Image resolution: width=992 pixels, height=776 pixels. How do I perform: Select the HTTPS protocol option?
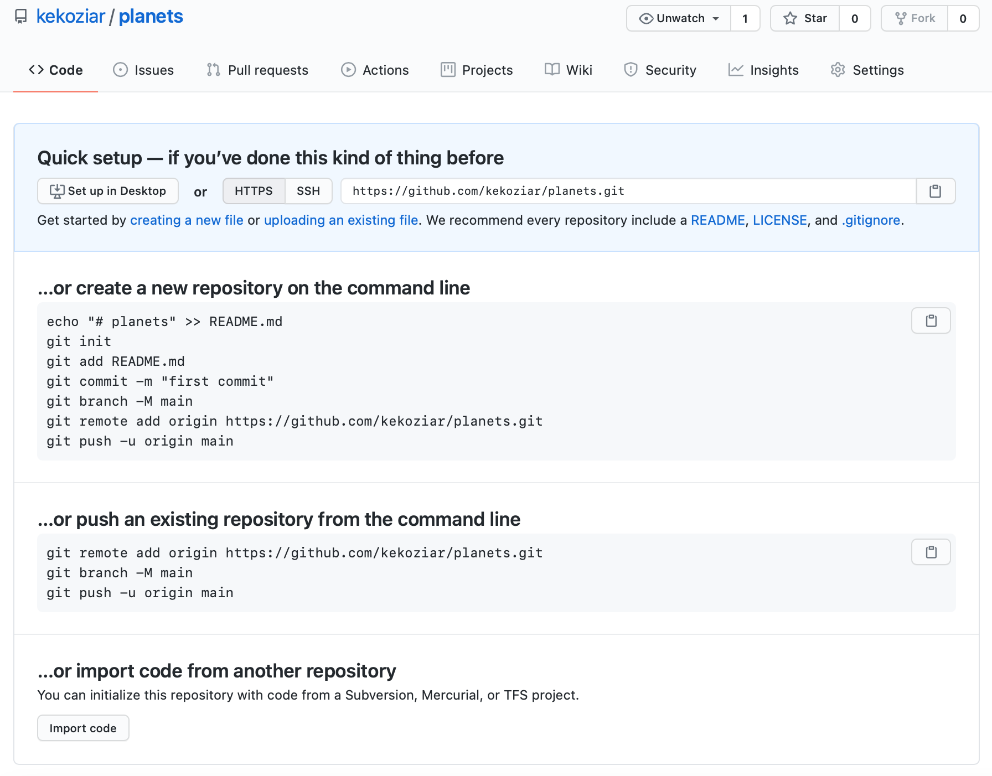click(254, 191)
